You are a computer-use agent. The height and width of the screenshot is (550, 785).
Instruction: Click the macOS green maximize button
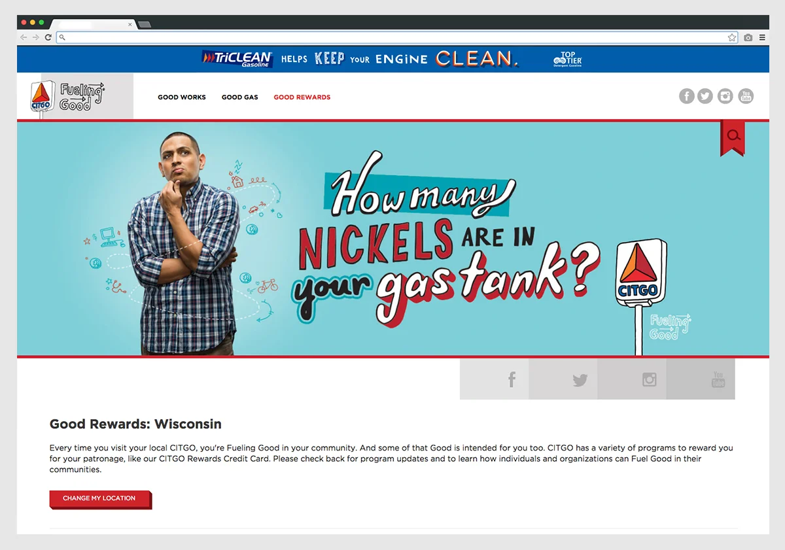point(41,23)
